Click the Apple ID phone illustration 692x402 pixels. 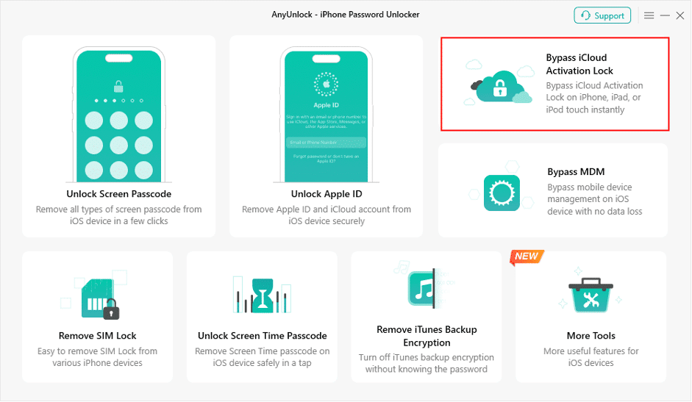pos(326,115)
